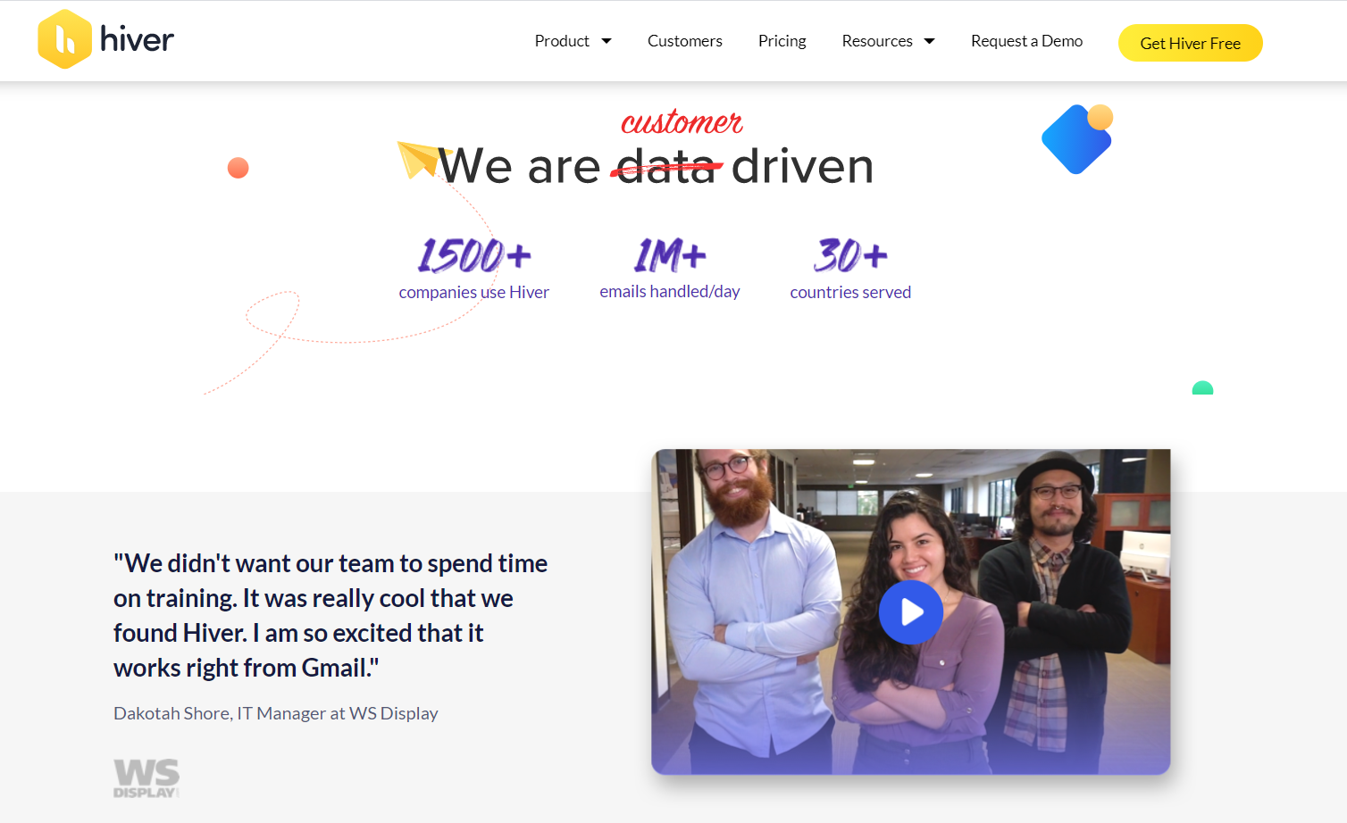Viewport: 1347px width, 823px height.
Task: Click the red handwritten customer text
Action: [x=682, y=122]
